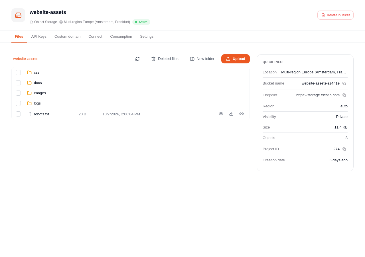
Task: Switch to the Files tab
Action: pyautogui.click(x=19, y=37)
